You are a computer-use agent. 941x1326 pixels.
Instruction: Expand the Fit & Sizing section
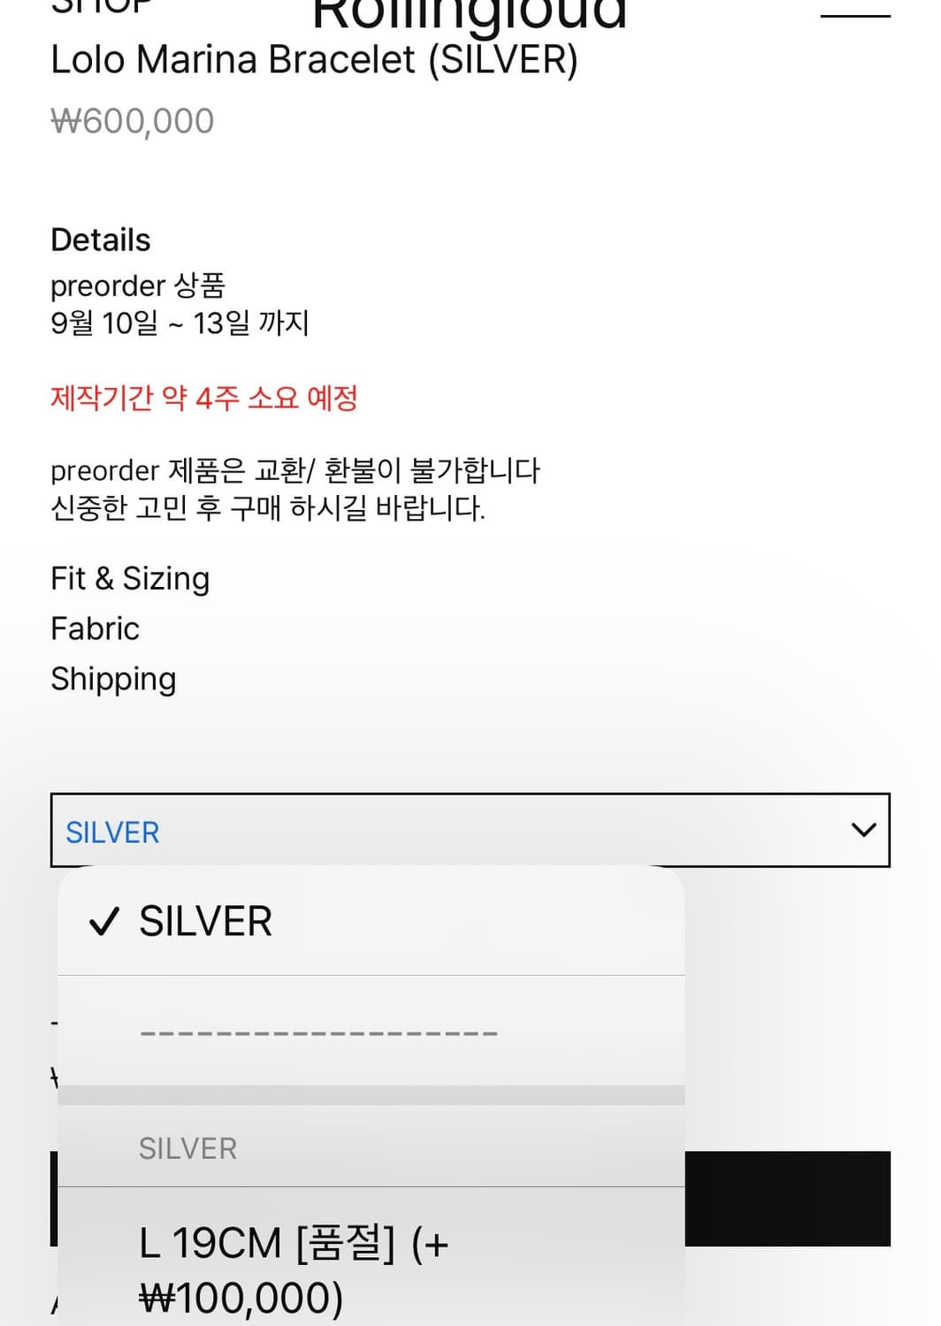pyautogui.click(x=130, y=579)
